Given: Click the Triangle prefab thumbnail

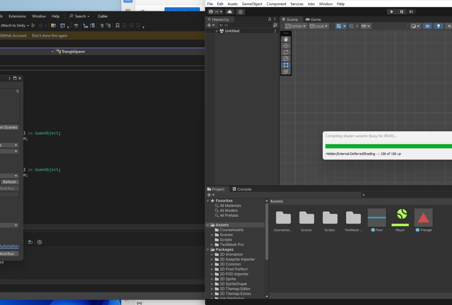Looking at the screenshot, I should click(423, 218).
